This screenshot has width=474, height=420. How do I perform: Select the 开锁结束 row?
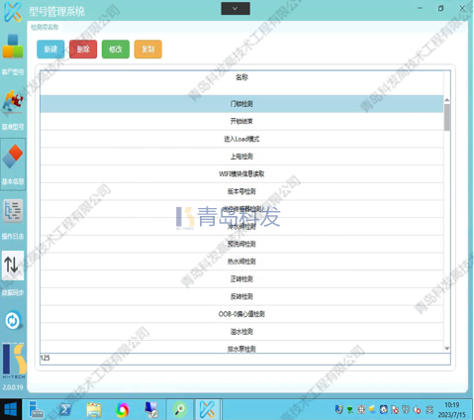tap(241, 121)
